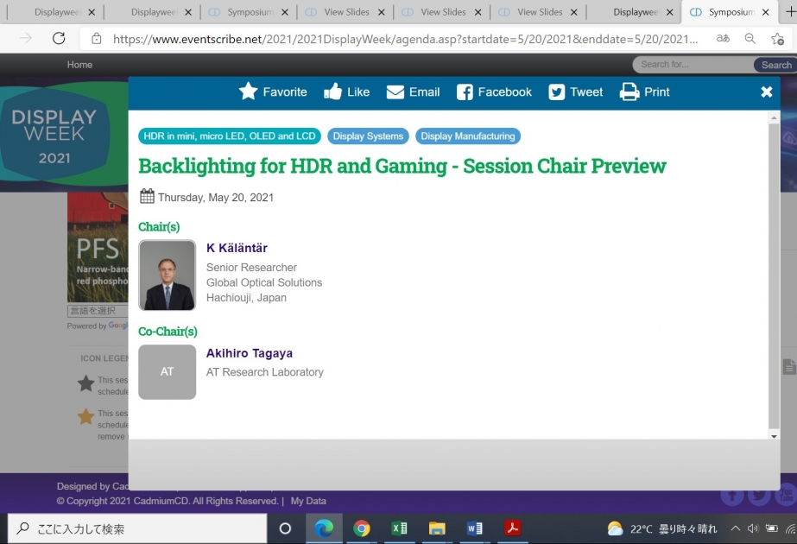Viewport: 797px width, 544px height.
Task: Select the HDR in mini, micro LED tag
Action: tap(230, 136)
